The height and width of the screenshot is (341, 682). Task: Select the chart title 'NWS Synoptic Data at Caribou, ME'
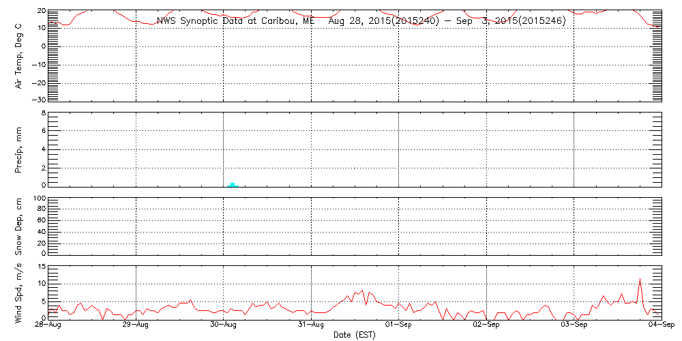pyautogui.click(x=236, y=20)
